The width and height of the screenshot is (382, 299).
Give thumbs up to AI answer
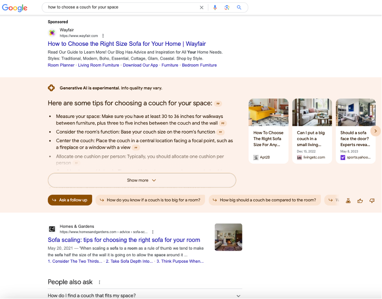tap(360, 200)
